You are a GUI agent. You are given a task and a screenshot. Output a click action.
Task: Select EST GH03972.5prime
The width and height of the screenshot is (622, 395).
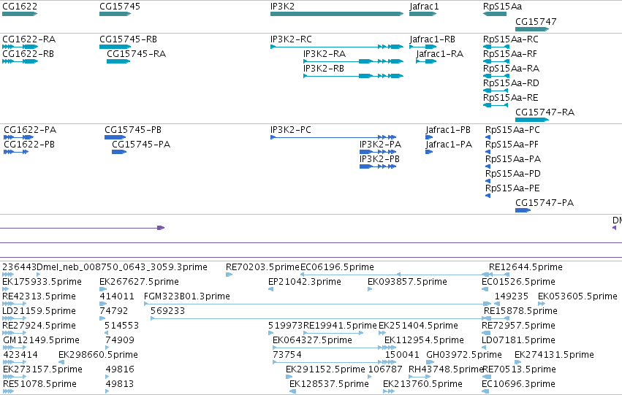(x=464, y=356)
